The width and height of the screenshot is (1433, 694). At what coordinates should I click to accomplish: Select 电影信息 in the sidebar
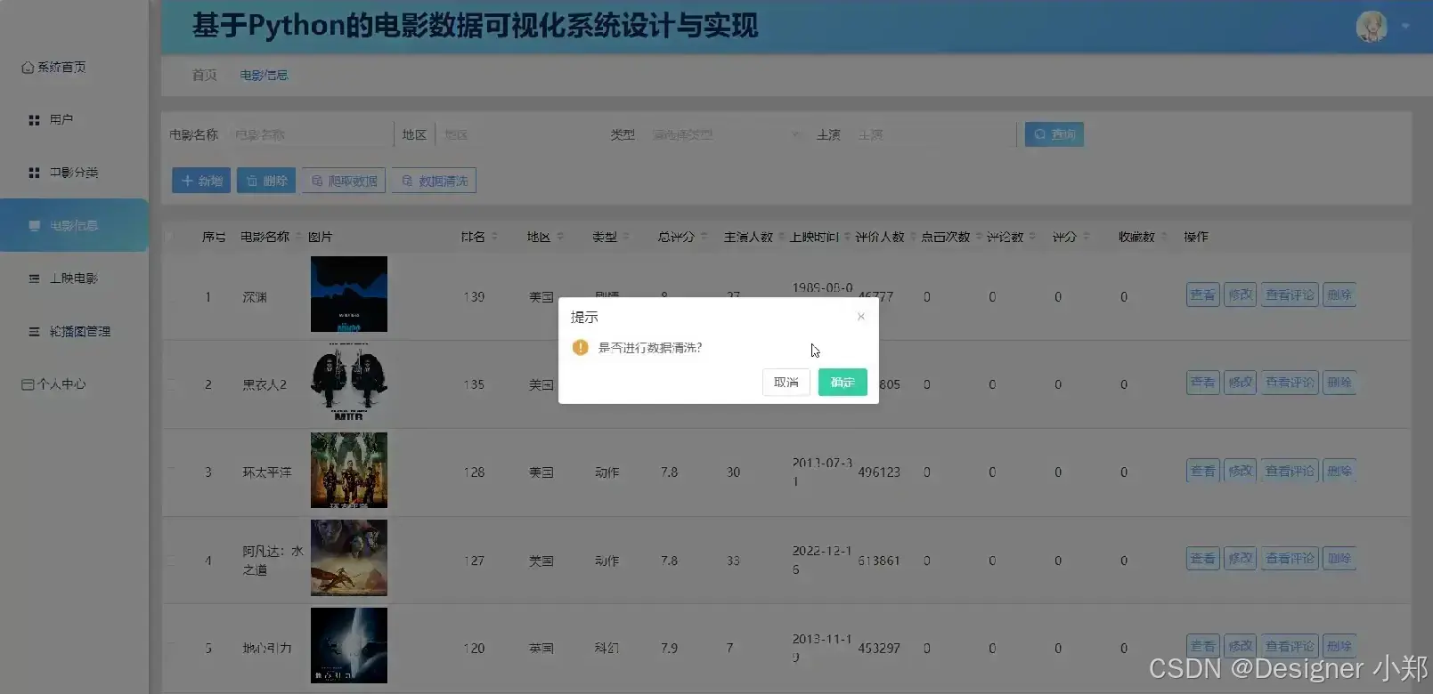(74, 225)
